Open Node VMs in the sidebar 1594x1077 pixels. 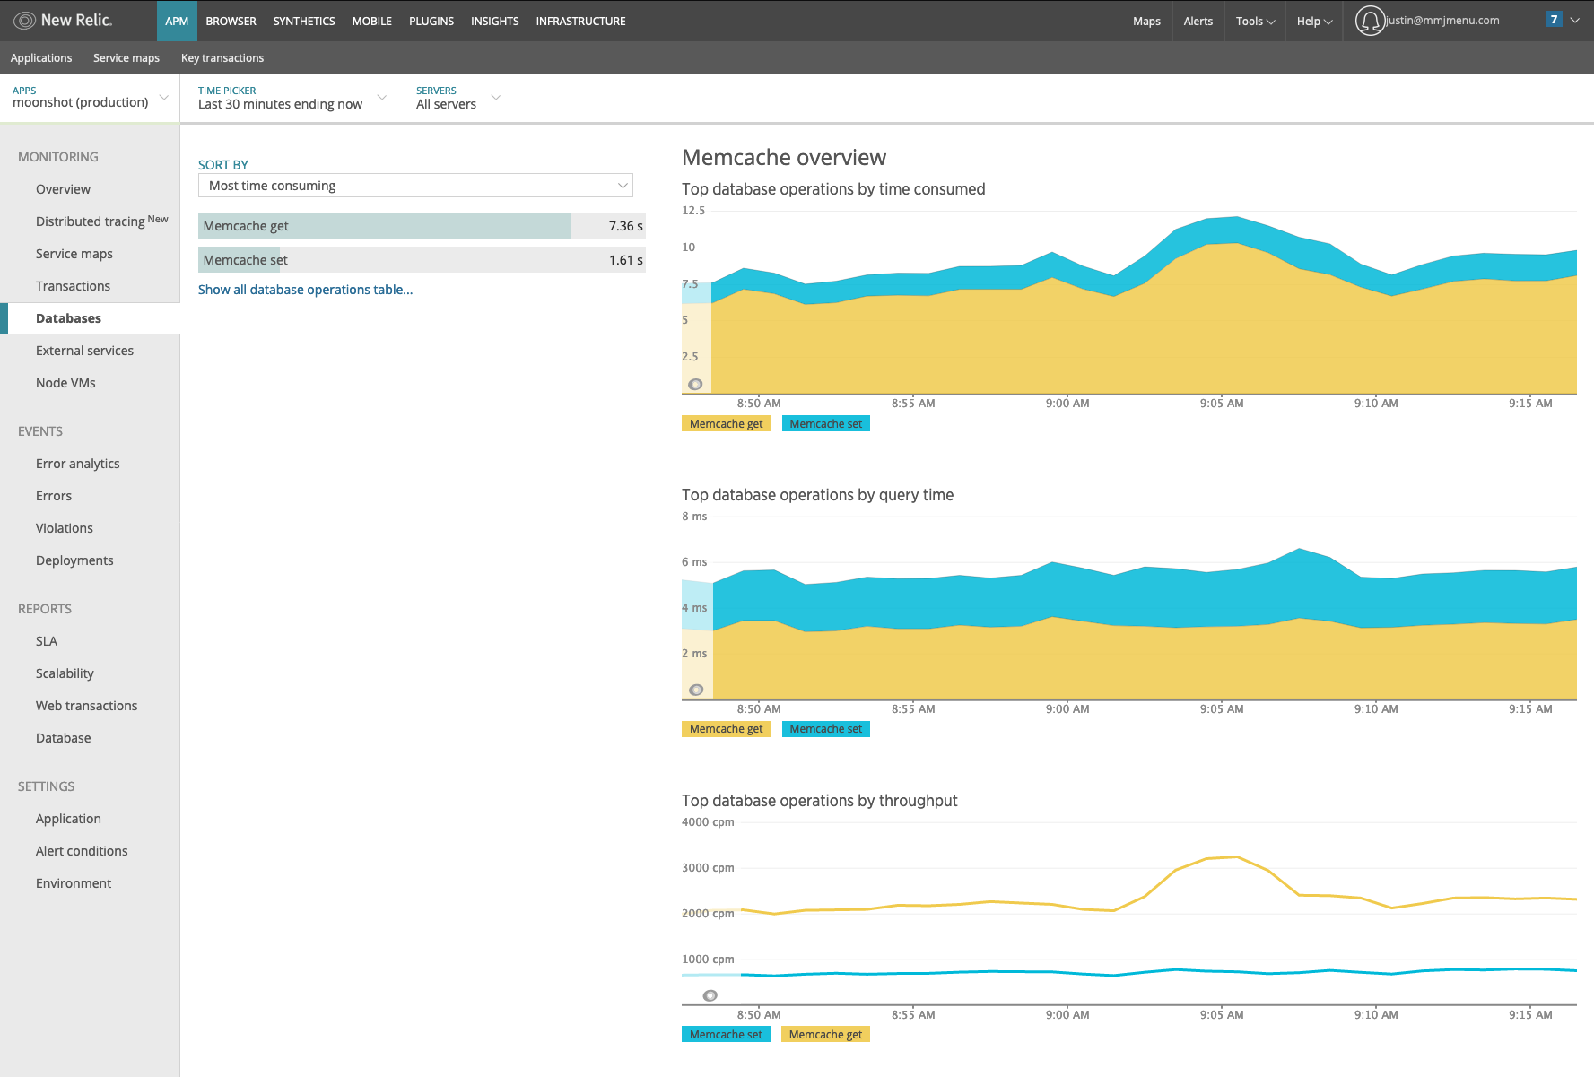(65, 383)
